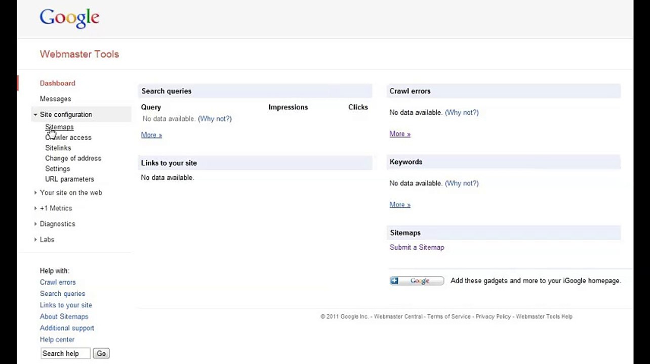
Task: Open Links to your site help
Action: (x=66, y=305)
